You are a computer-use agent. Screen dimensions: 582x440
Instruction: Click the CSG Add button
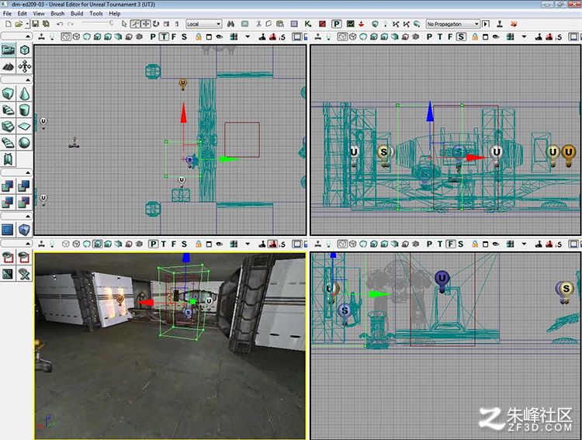[x=9, y=186]
